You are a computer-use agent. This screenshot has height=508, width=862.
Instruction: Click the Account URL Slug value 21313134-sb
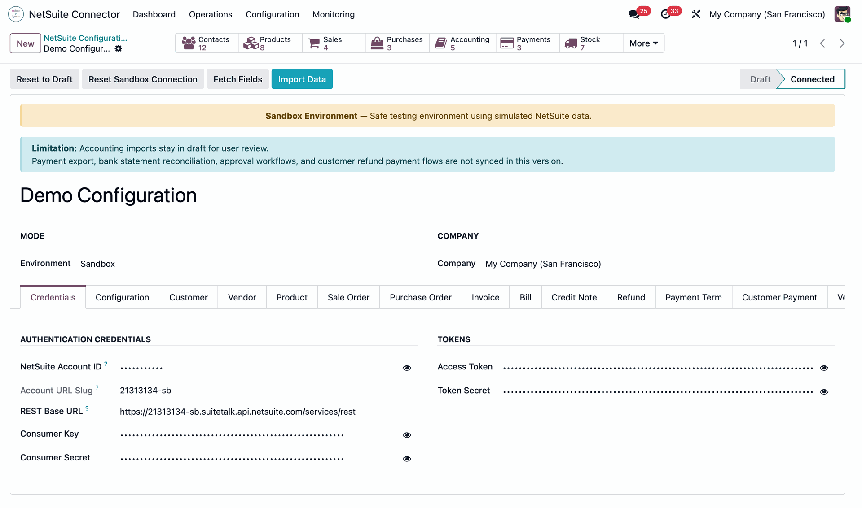[x=145, y=391]
